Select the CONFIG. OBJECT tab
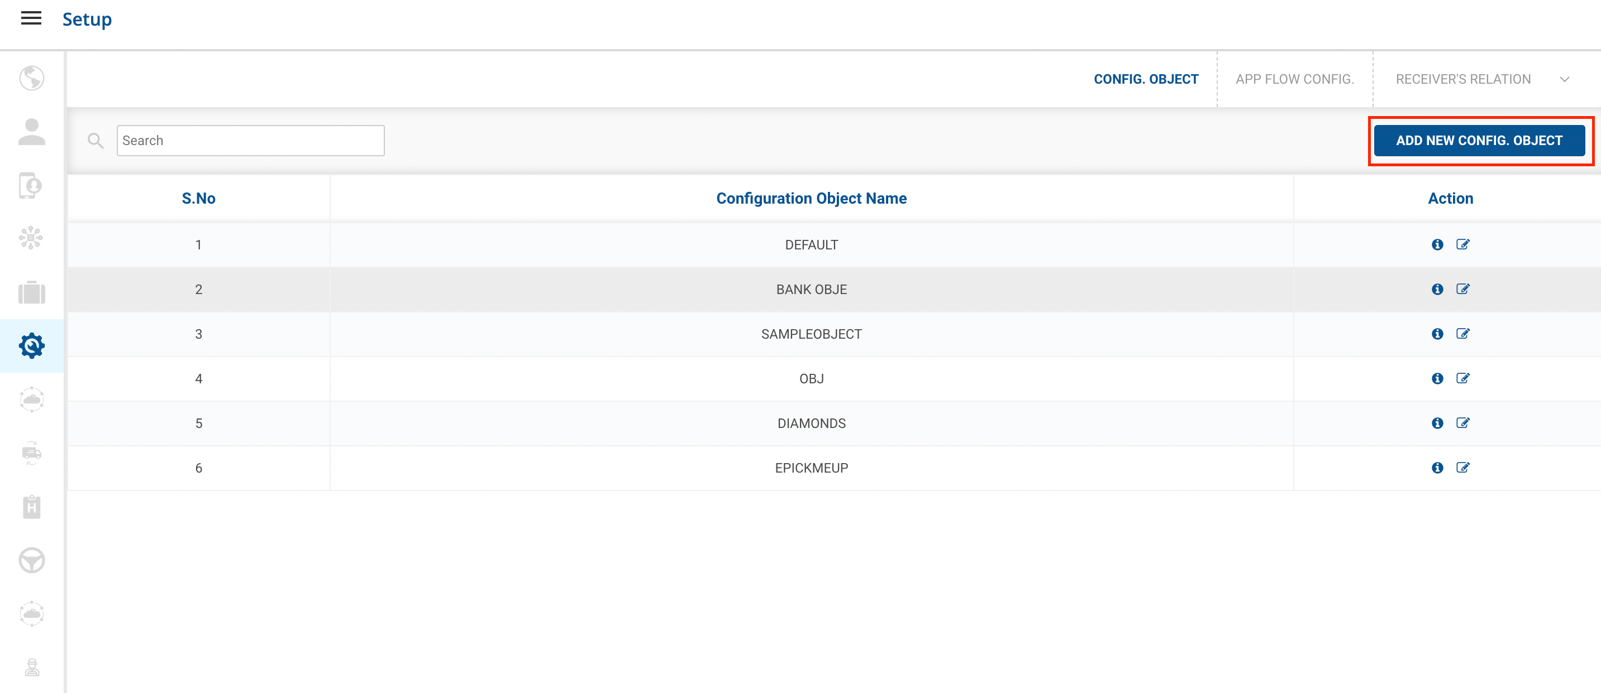Viewport: 1601px width, 693px height. (x=1145, y=79)
